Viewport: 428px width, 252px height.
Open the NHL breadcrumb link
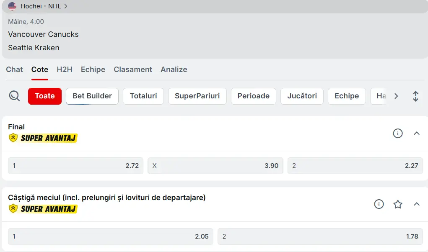pyautogui.click(x=54, y=6)
